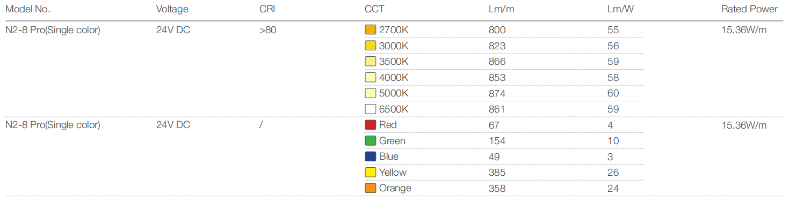Click the >80 CRI value
The width and height of the screenshot is (789, 209).
(x=267, y=30)
